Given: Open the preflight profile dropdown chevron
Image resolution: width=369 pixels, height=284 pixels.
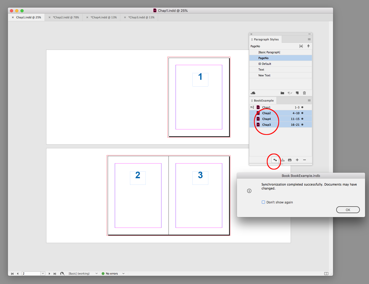Looking at the screenshot, I should (x=96, y=274).
